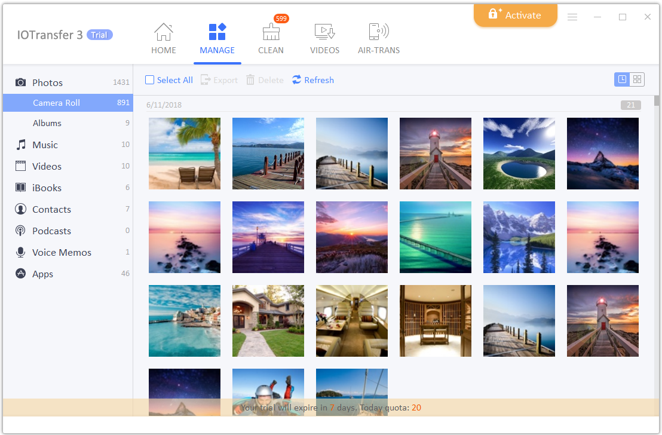
Task: Open AIR-TRANS wireless transfer
Action: tap(379, 32)
